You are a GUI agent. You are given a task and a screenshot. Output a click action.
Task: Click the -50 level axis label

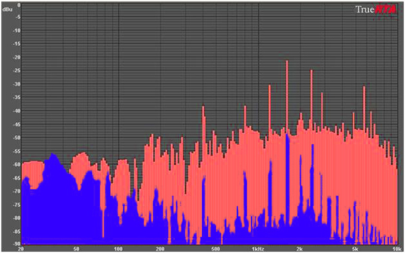[x=17, y=138]
